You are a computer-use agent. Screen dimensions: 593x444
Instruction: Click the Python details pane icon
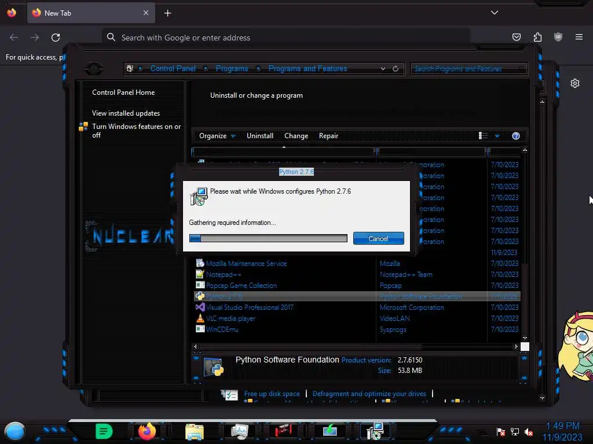coord(214,367)
